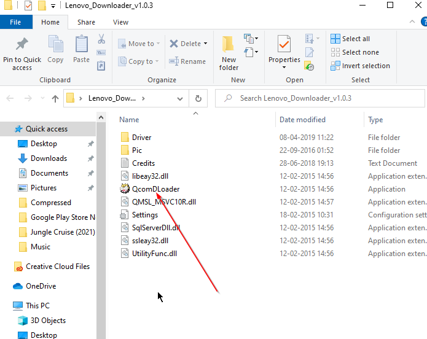The height and width of the screenshot is (339, 427).
Task: Click the QcomDLoader application icon
Action: (x=125, y=189)
